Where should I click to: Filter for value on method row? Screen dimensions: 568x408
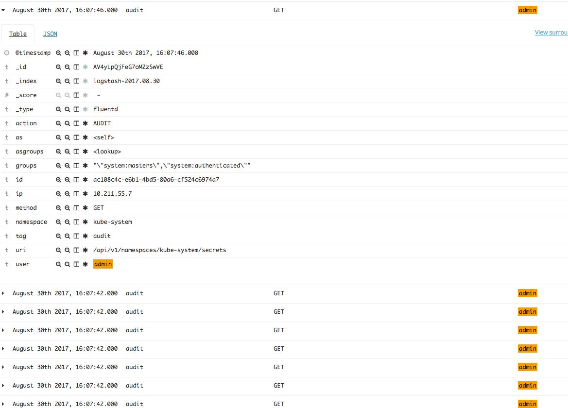(58, 208)
